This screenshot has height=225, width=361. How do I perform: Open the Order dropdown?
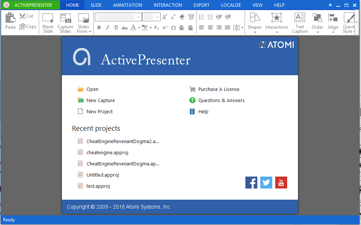[x=317, y=23]
